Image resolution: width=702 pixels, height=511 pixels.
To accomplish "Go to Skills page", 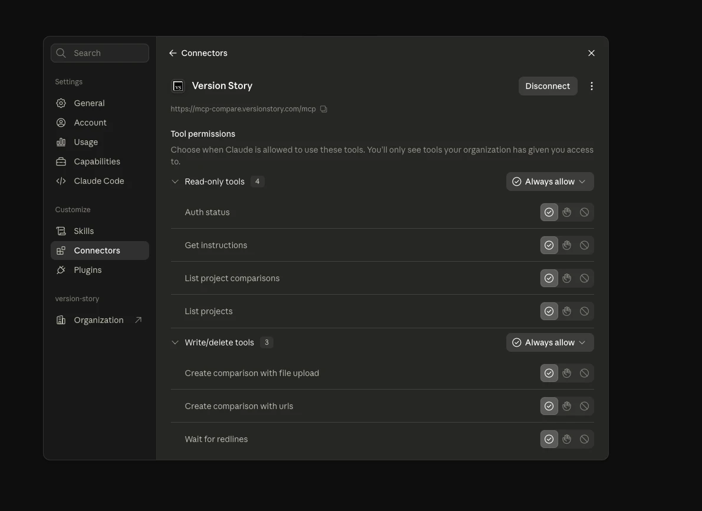I will 100,231.
